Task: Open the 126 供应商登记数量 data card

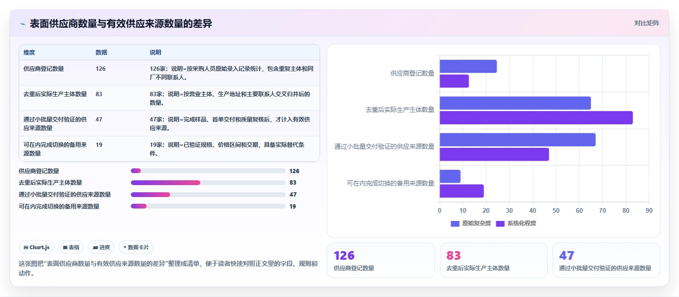Action: [381, 260]
